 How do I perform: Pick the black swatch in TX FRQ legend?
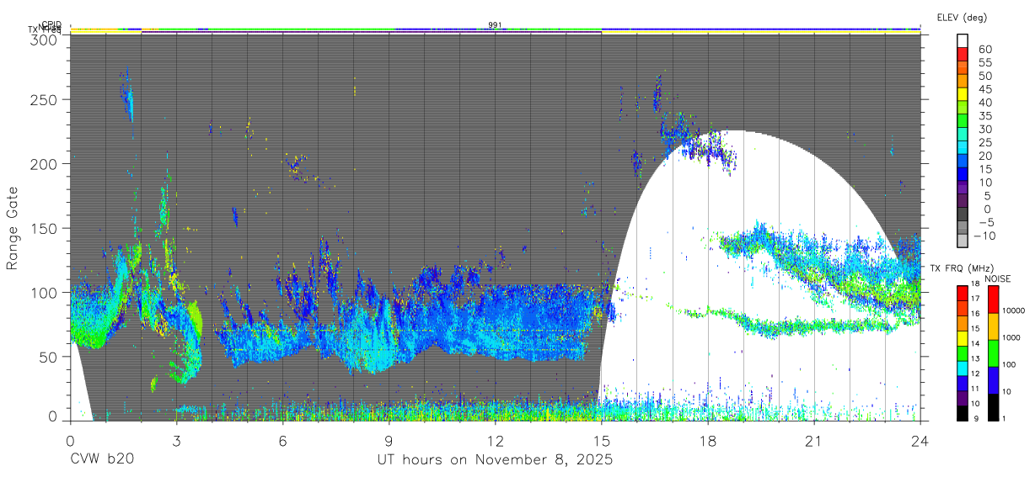(962, 412)
